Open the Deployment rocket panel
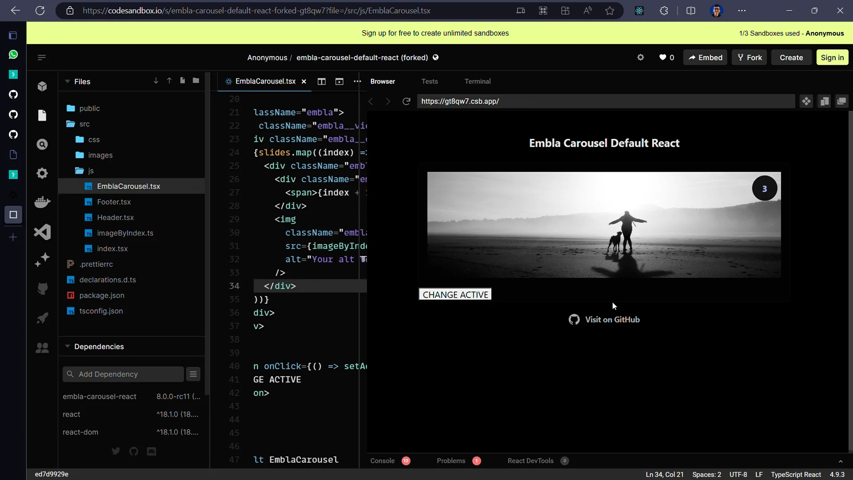The height and width of the screenshot is (480, 853). click(42, 318)
